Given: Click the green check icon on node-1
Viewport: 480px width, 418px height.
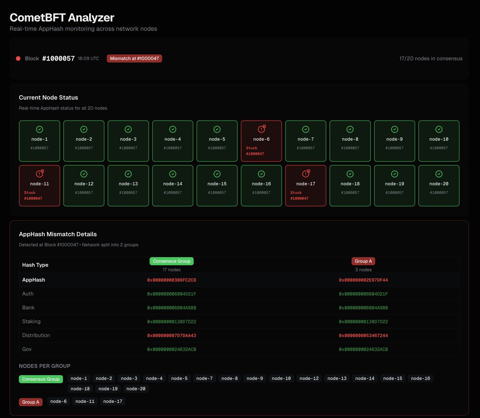Looking at the screenshot, I should pyautogui.click(x=40, y=129).
